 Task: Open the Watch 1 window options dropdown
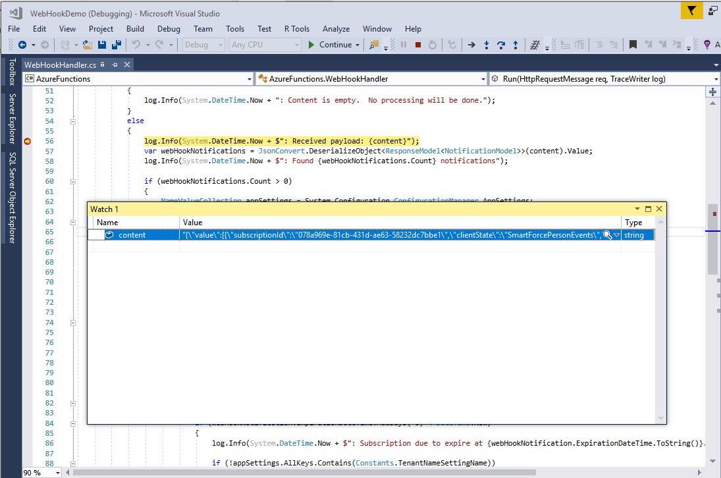[637, 209]
